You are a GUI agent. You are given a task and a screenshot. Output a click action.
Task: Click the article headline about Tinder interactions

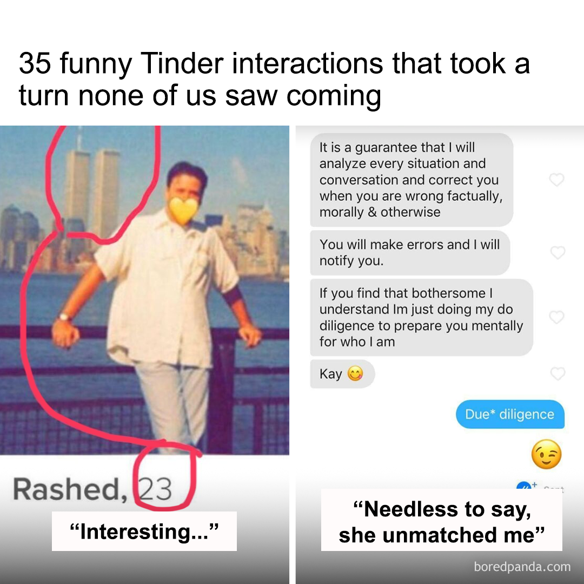click(x=274, y=79)
